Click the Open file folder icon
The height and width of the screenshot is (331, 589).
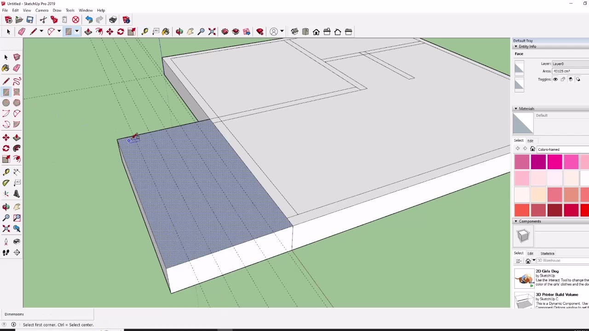pyautogui.click(x=19, y=20)
